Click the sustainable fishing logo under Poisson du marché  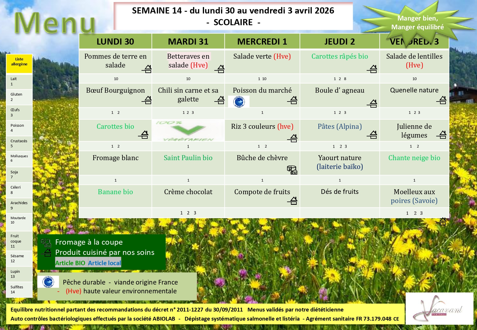[x=239, y=101]
